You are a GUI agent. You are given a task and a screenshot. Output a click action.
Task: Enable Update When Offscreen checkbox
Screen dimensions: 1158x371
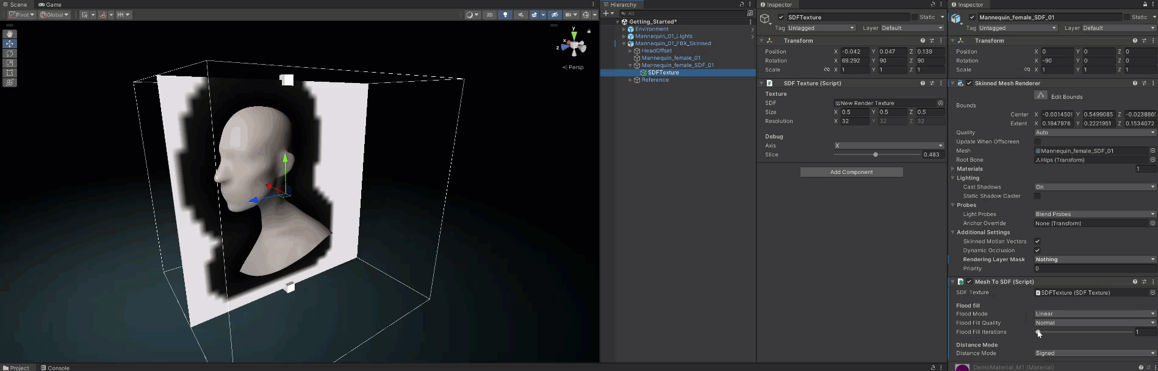tap(1037, 142)
